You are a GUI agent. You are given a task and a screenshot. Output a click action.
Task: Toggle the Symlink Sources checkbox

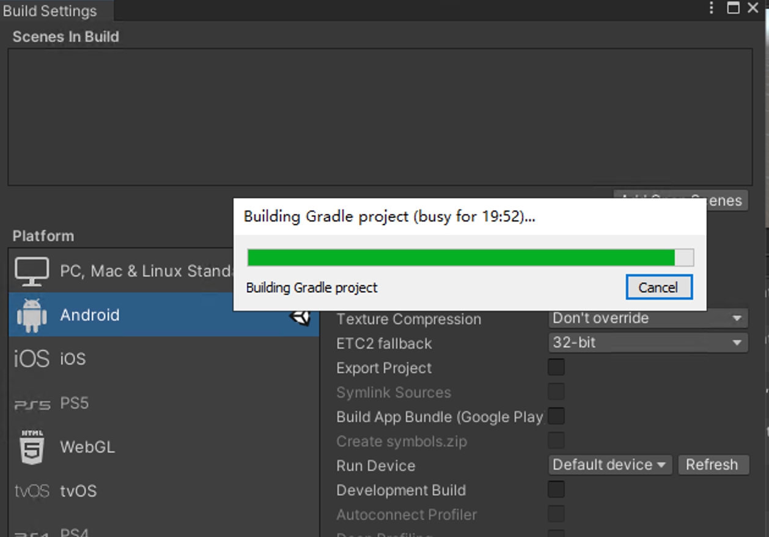(556, 391)
